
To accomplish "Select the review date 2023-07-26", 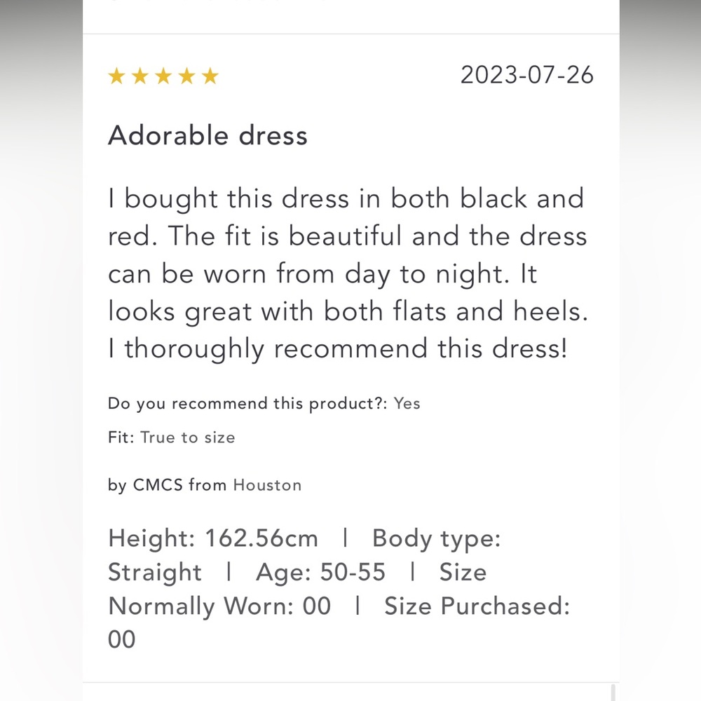I will (x=527, y=75).
